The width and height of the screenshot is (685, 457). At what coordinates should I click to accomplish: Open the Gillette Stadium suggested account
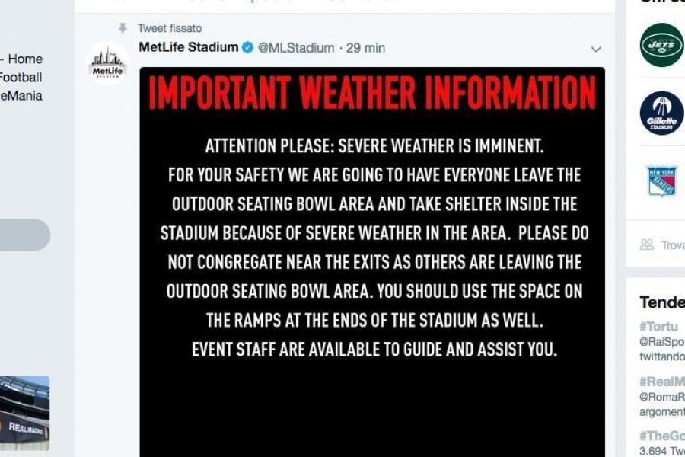661,113
